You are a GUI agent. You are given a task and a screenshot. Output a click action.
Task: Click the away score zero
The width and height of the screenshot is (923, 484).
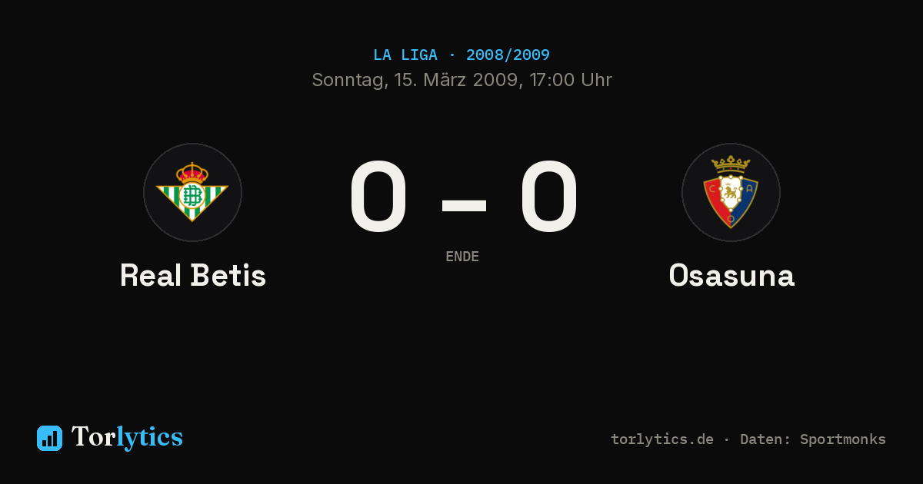coord(548,197)
